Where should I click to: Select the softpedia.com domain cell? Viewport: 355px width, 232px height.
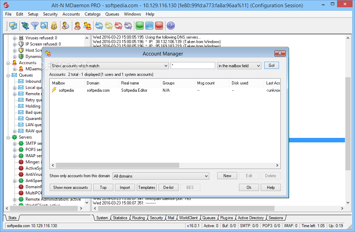point(98,90)
